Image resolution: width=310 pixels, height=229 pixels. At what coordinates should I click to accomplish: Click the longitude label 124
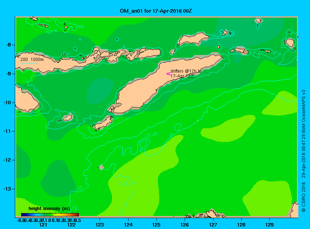pos(128,225)
